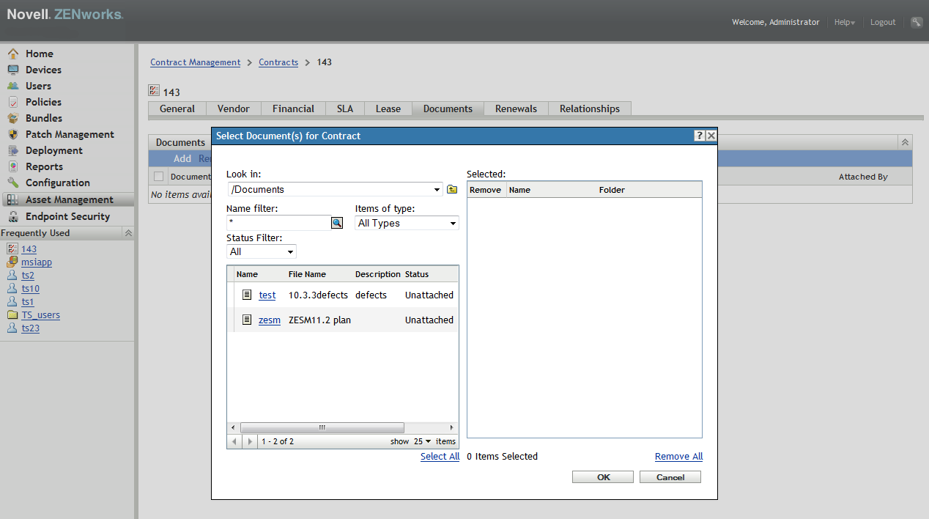Open Deployment from the left navigation
Viewport: 929px width, 519px height.
(x=54, y=150)
